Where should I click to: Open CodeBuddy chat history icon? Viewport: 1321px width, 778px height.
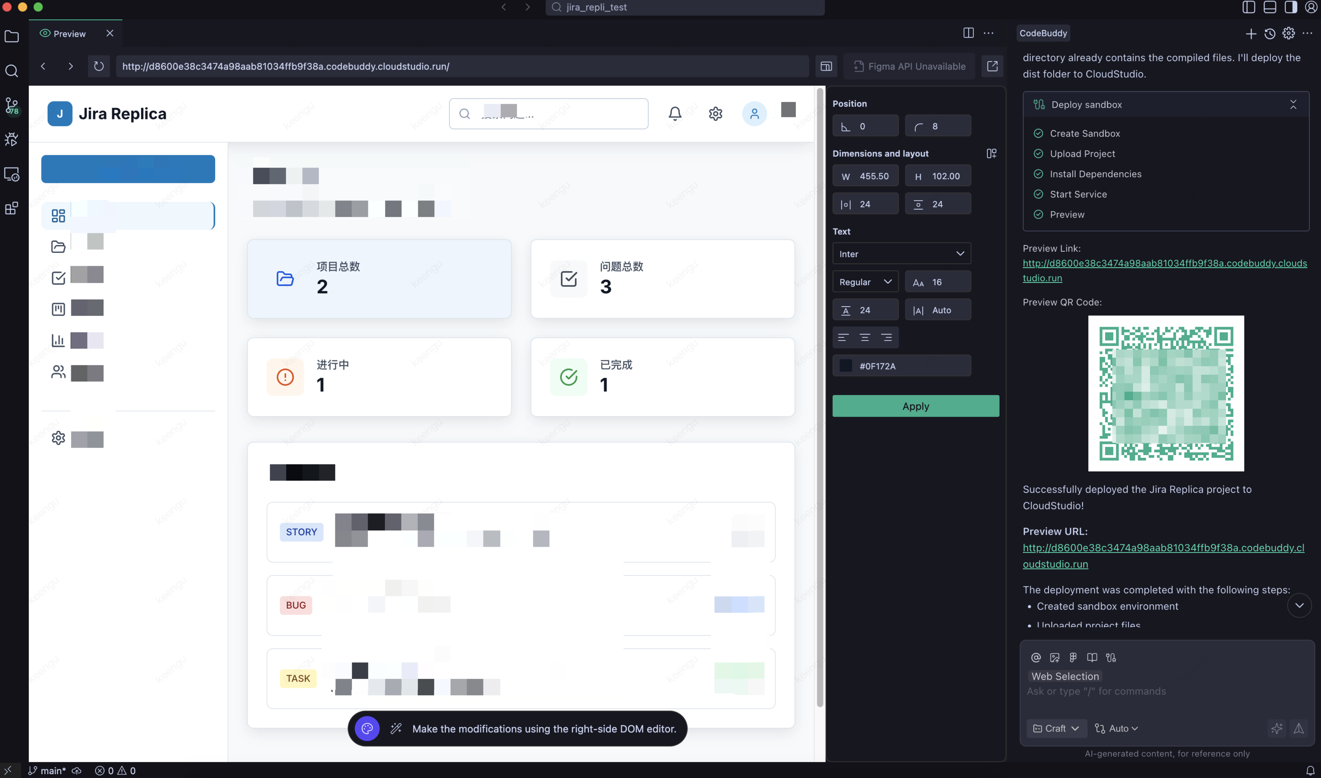[1270, 33]
